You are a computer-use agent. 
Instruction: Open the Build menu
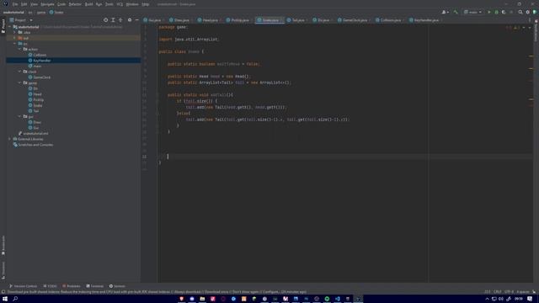pos(88,4)
